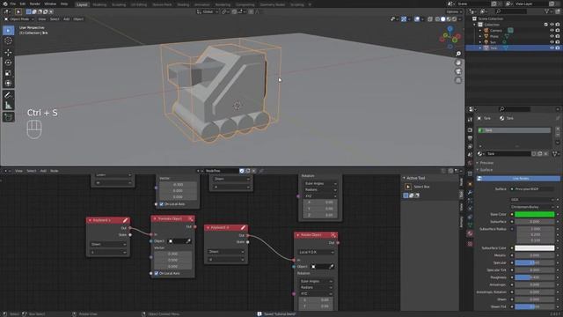The image size is (563, 317).
Task: Select the Select Box tool in viewport toolbar
Action: 8,31
